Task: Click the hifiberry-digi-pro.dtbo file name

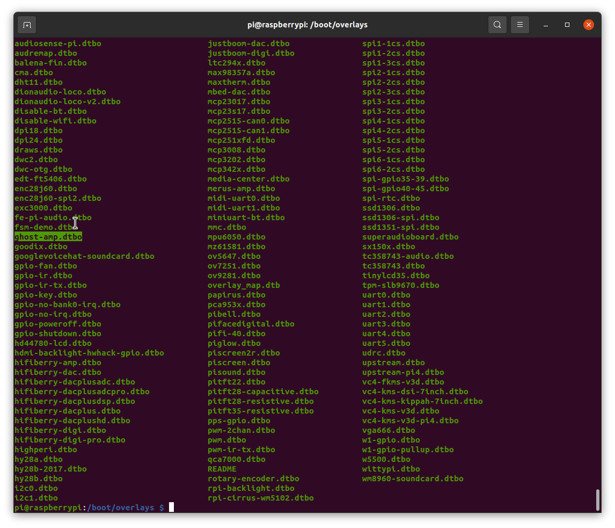Action: [70, 440]
